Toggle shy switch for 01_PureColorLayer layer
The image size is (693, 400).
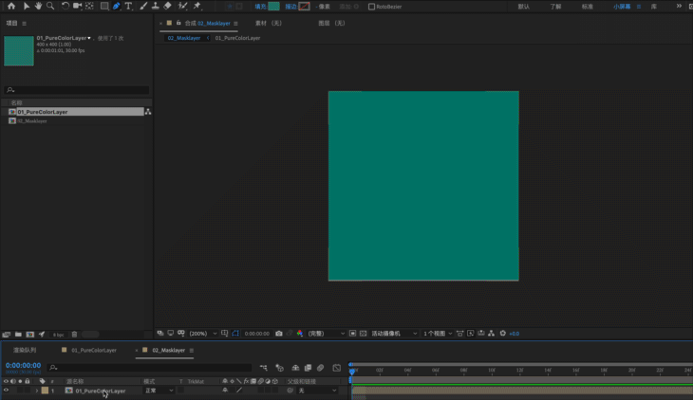[225, 391]
